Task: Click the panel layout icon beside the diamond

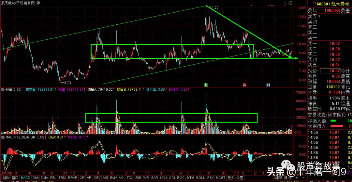Action: coord(290,3)
